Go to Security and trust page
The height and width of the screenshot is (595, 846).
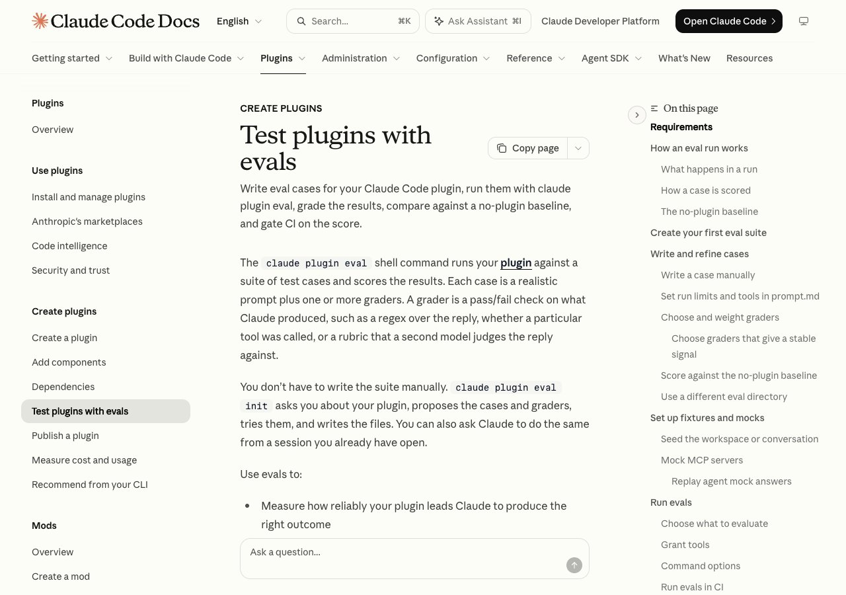click(71, 270)
